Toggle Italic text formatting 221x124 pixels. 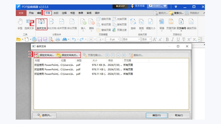pos(173,40)
